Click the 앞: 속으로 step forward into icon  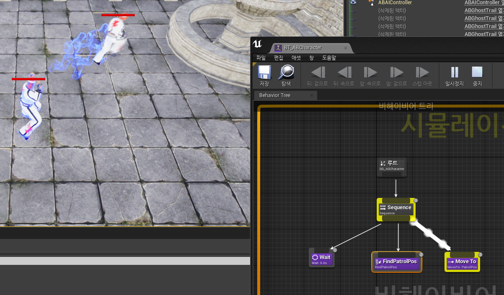[x=370, y=72]
